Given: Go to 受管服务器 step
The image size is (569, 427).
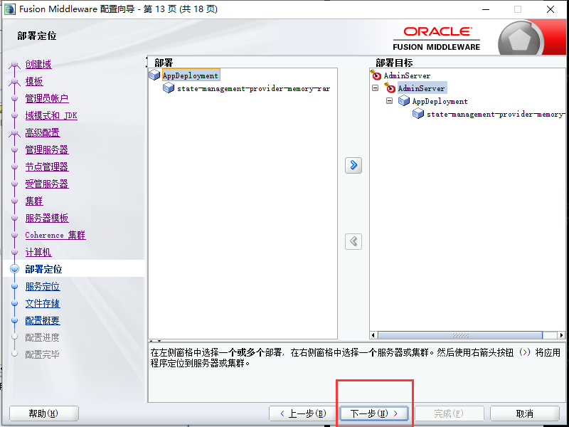Looking at the screenshot, I should click(x=47, y=184).
